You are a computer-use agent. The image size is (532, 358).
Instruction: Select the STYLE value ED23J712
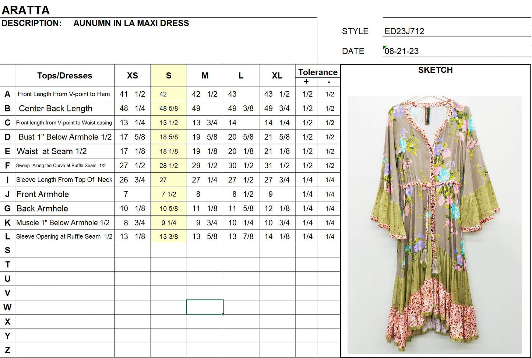click(404, 31)
